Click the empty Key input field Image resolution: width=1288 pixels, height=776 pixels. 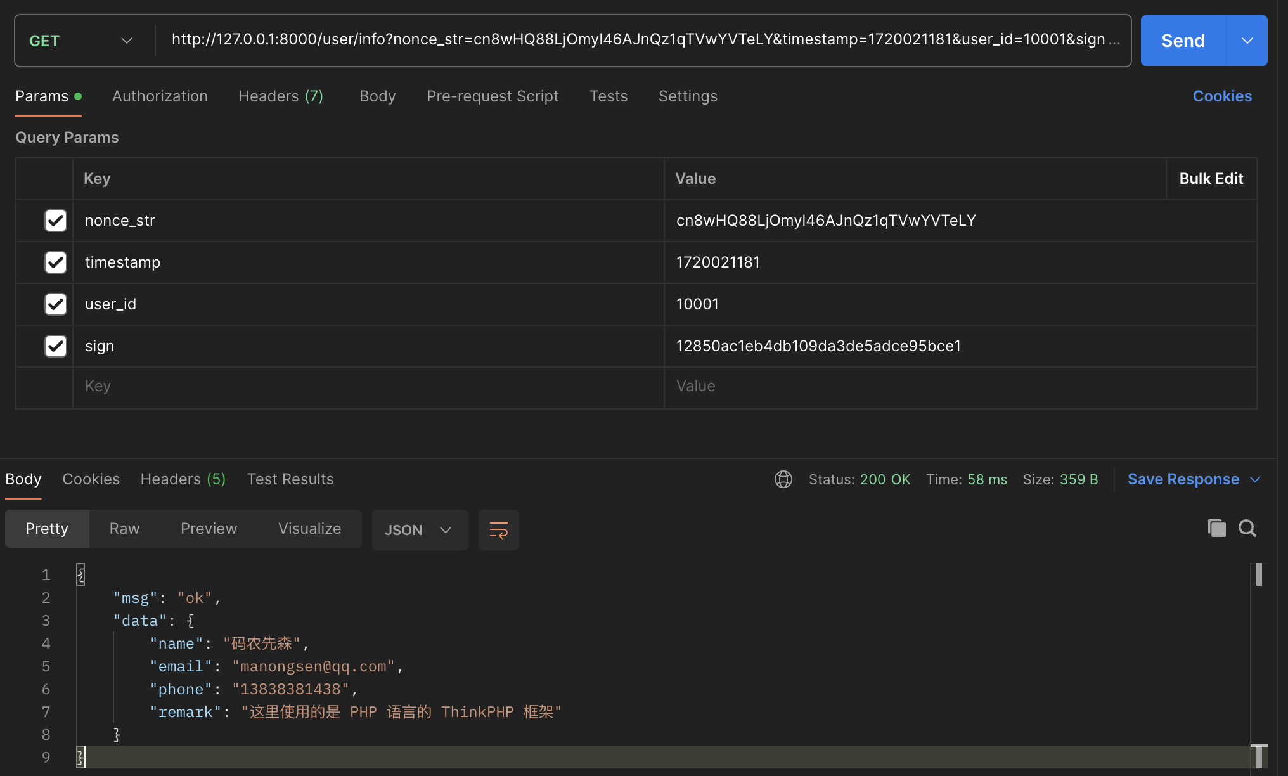[x=368, y=386]
